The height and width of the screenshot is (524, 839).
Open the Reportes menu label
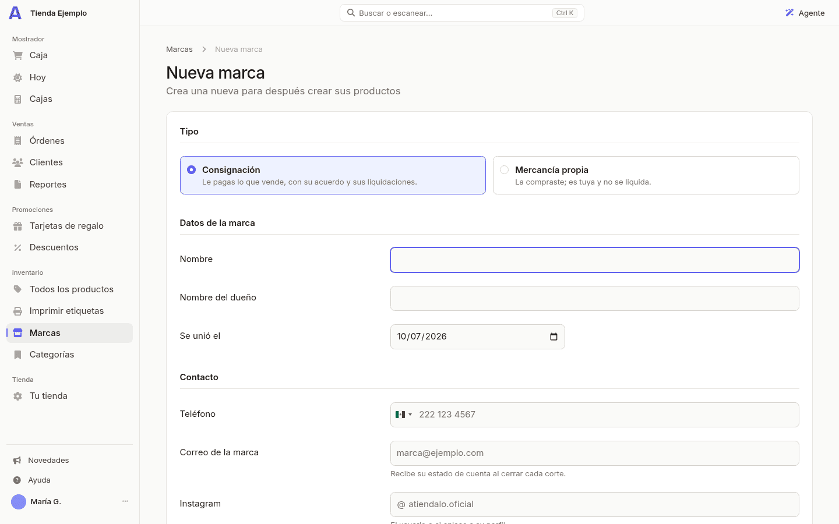(x=48, y=185)
